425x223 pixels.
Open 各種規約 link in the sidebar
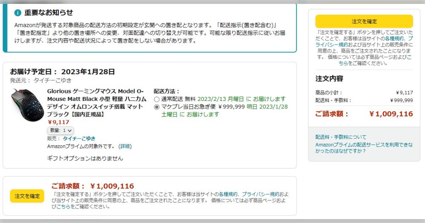pos(395,38)
